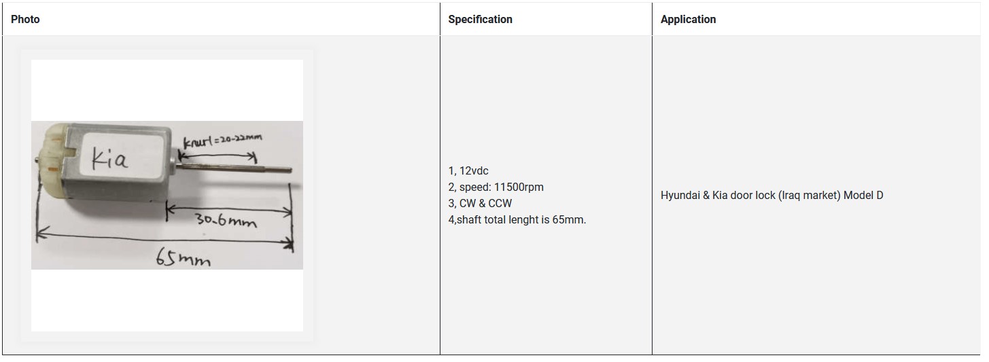Click the word Hyundai in Application cell

(x=680, y=196)
